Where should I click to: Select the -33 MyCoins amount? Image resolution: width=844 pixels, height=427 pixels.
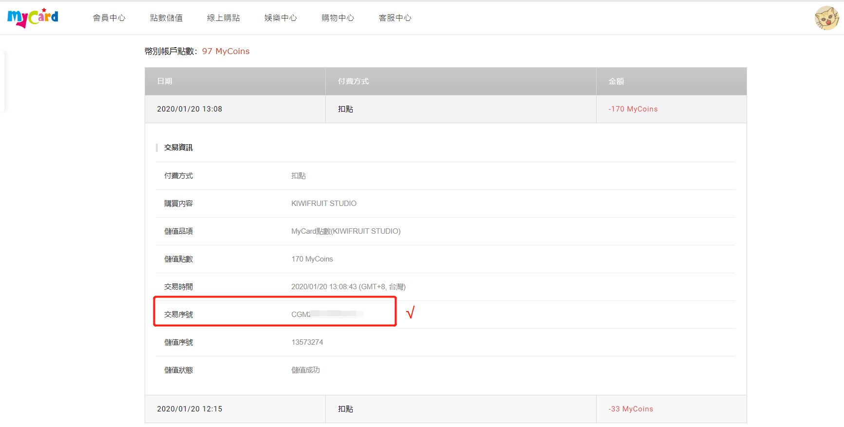click(x=631, y=409)
